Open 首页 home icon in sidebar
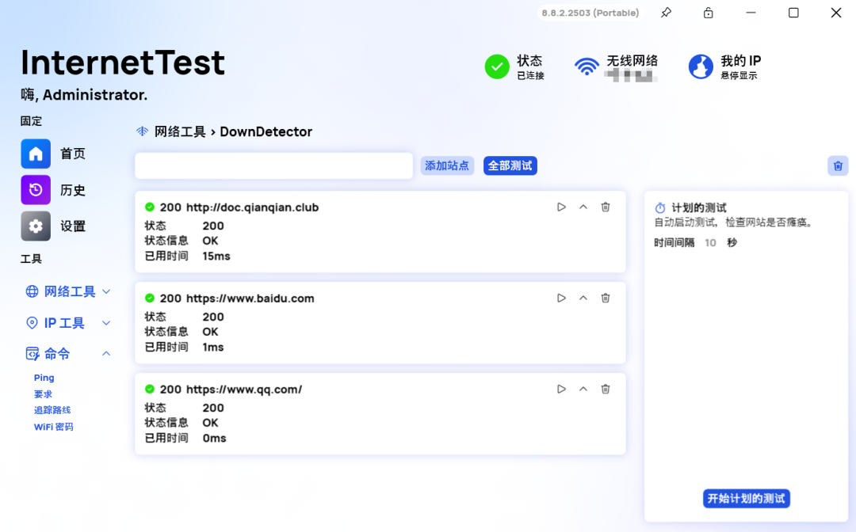Image resolution: width=856 pixels, height=532 pixels. pyautogui.click(x=36, y=154)
